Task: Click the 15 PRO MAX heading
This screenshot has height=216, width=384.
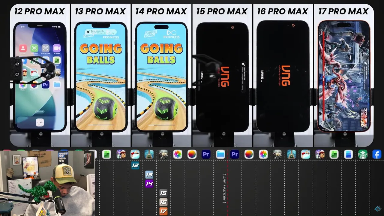Action: (x=222, y=11)
